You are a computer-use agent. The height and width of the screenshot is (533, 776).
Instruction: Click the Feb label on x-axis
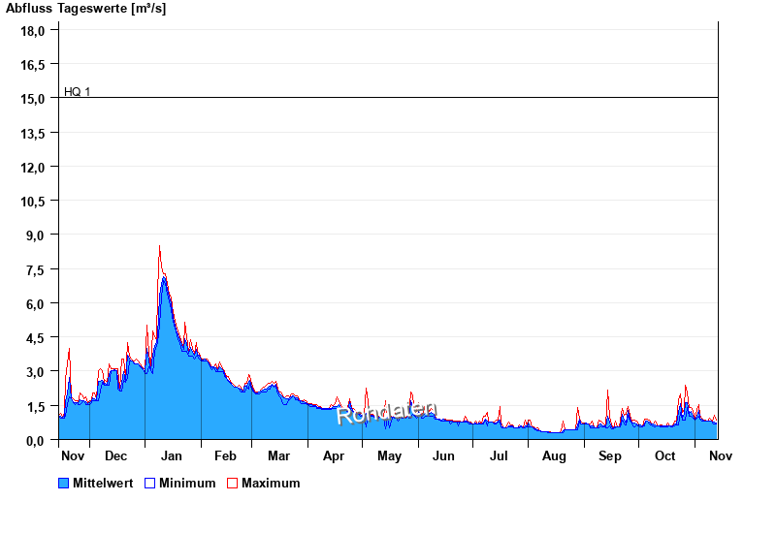tap(225, 455)
